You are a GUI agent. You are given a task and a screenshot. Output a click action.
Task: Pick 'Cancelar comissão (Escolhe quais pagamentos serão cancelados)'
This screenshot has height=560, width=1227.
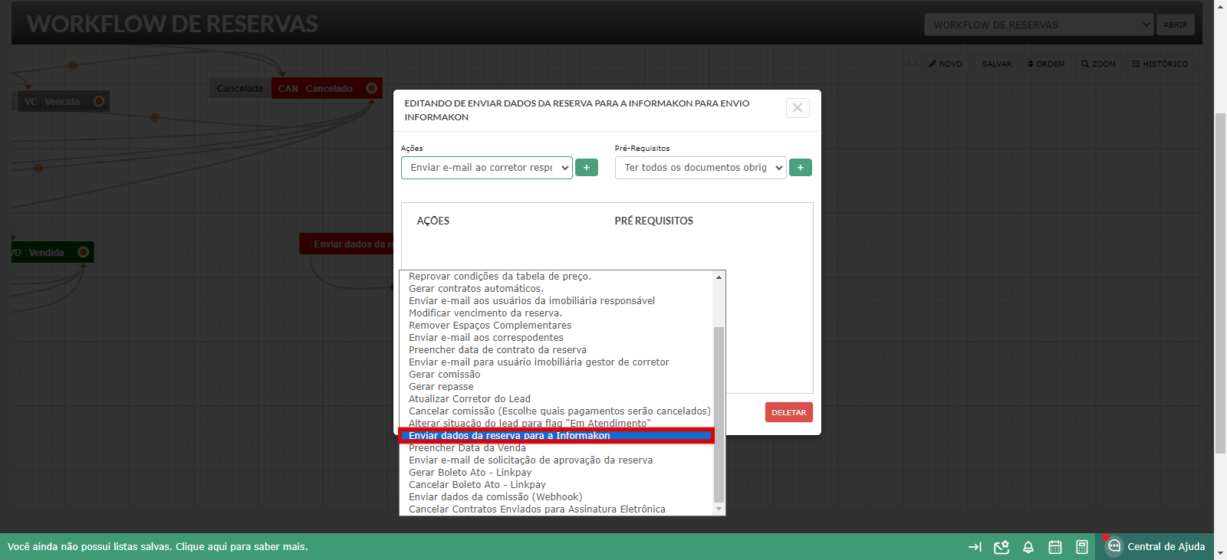(558, 411)
